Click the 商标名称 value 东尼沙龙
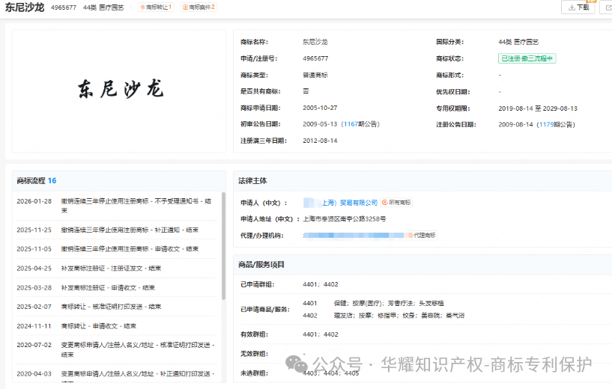Viewport: 612px width, 389px height. point(315,42)
